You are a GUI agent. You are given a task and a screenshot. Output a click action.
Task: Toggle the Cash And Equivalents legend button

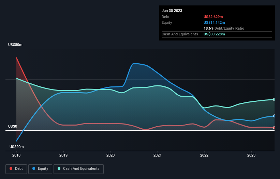click(78, 169)
